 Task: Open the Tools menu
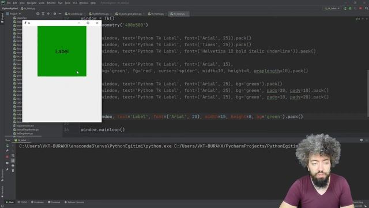pos(67,3)
